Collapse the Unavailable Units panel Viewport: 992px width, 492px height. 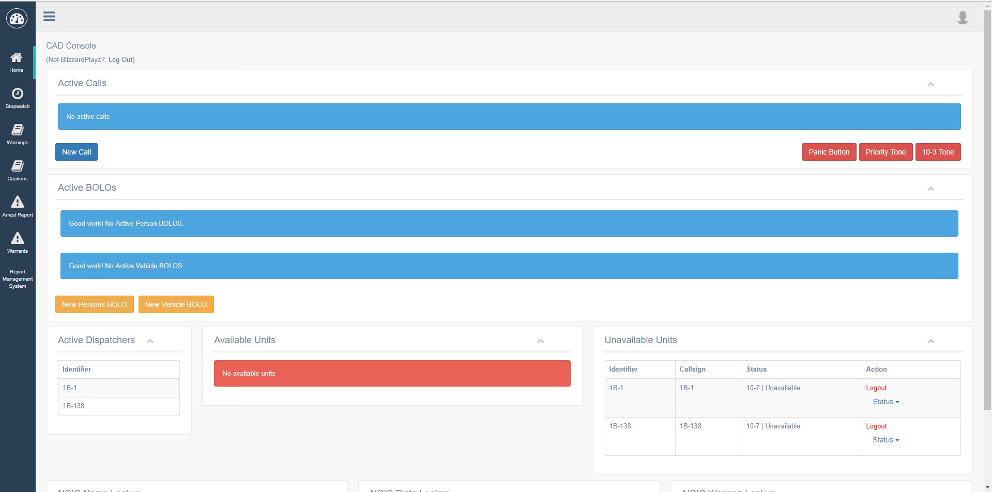(x=930, y=341)
